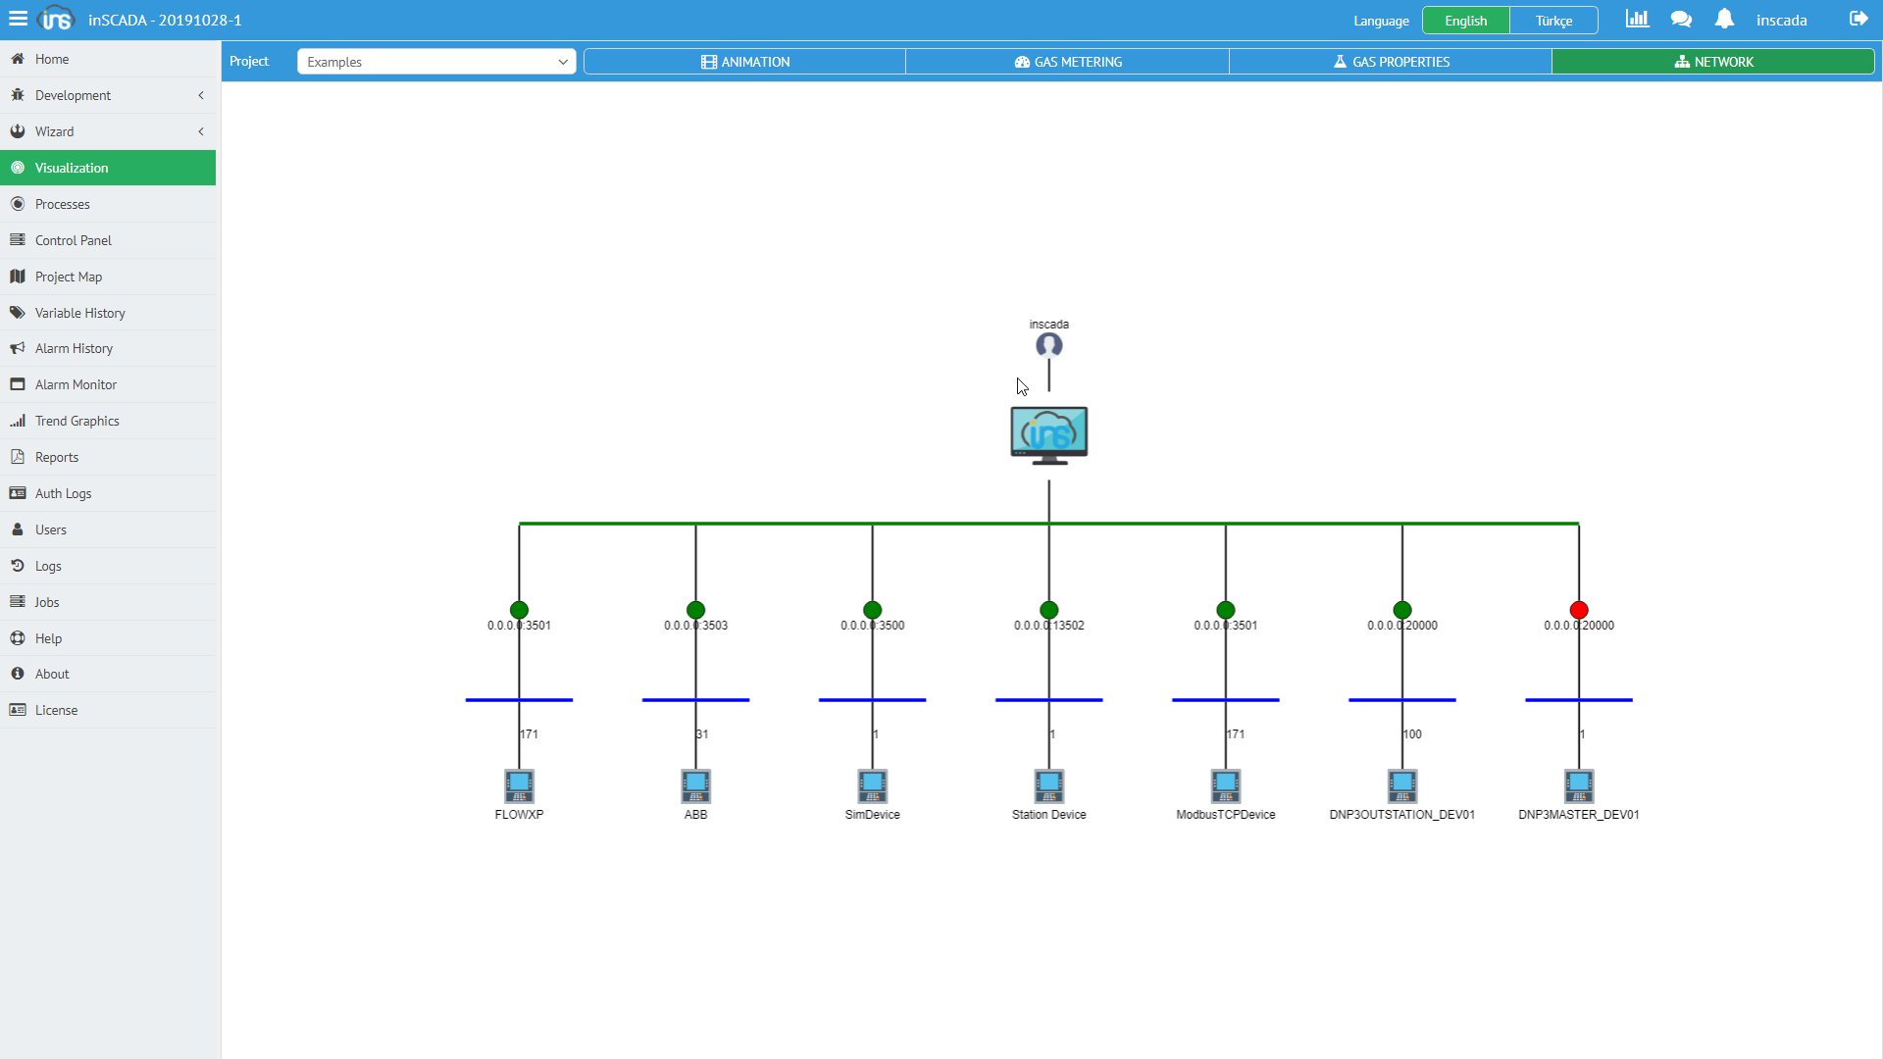Click the blue frame bar above ABB
Image resolution: width=1883 pixels, height=1059 pixels.
click(695, 700)
